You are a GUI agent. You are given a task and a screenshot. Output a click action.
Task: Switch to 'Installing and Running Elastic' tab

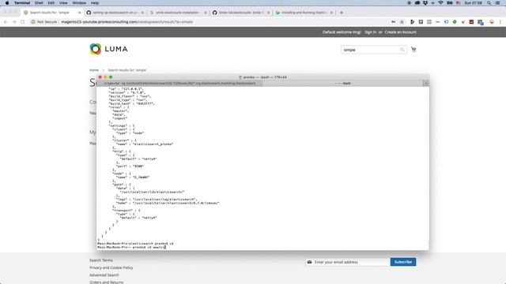point(304,13)
